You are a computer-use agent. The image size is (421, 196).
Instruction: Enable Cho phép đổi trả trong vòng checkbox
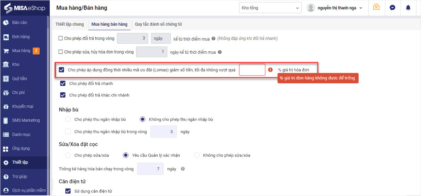[x=61, y=39]
